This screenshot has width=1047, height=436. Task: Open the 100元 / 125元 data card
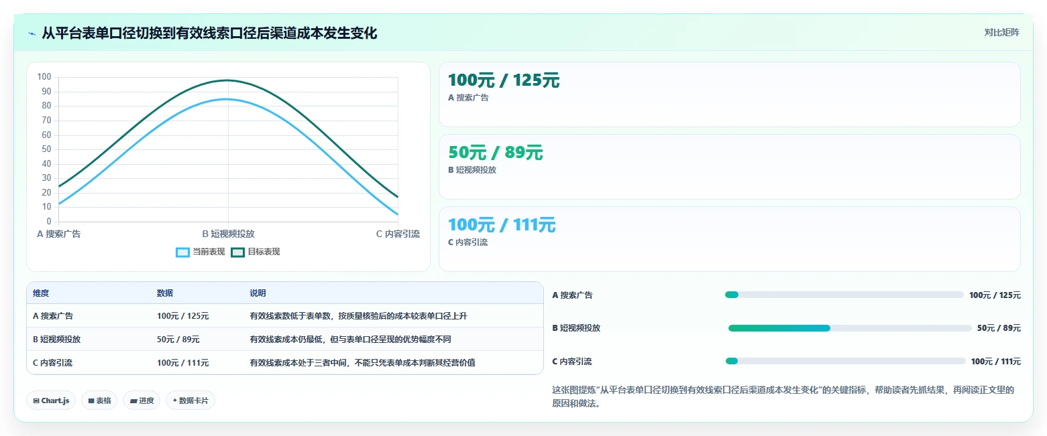pos(729,94)
